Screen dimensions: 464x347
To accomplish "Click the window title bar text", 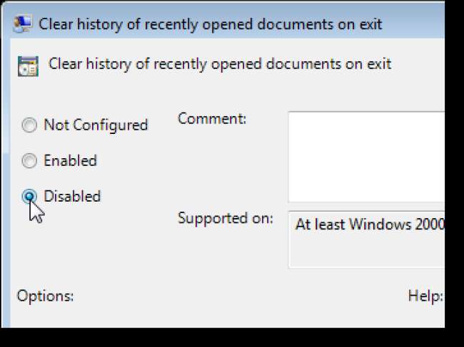I will [211, 24].
